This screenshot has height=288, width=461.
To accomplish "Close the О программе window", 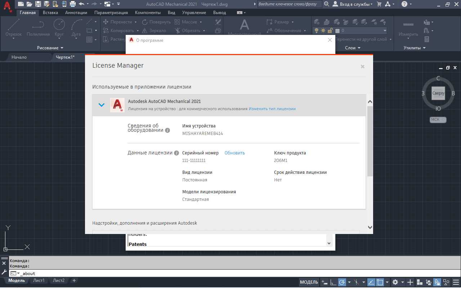I will (x=330, y=40).
